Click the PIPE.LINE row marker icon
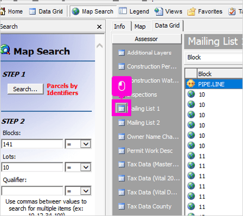 coord(191,84)
